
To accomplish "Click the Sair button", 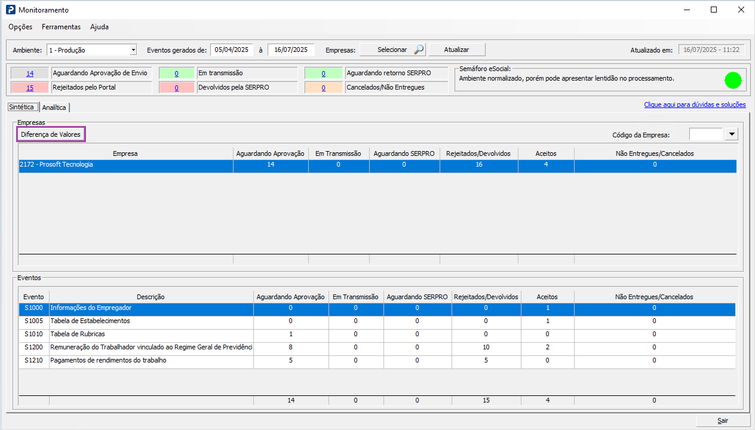I will click(x=723, y=420).
